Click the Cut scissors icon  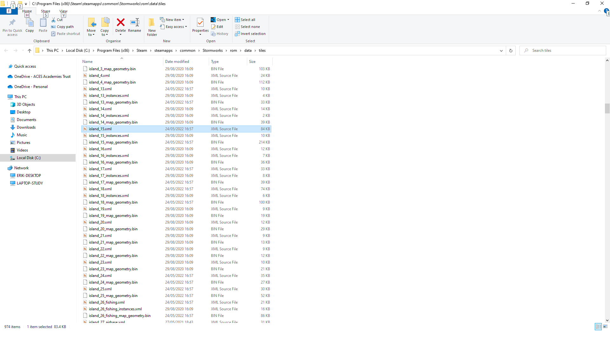(54, 20)
